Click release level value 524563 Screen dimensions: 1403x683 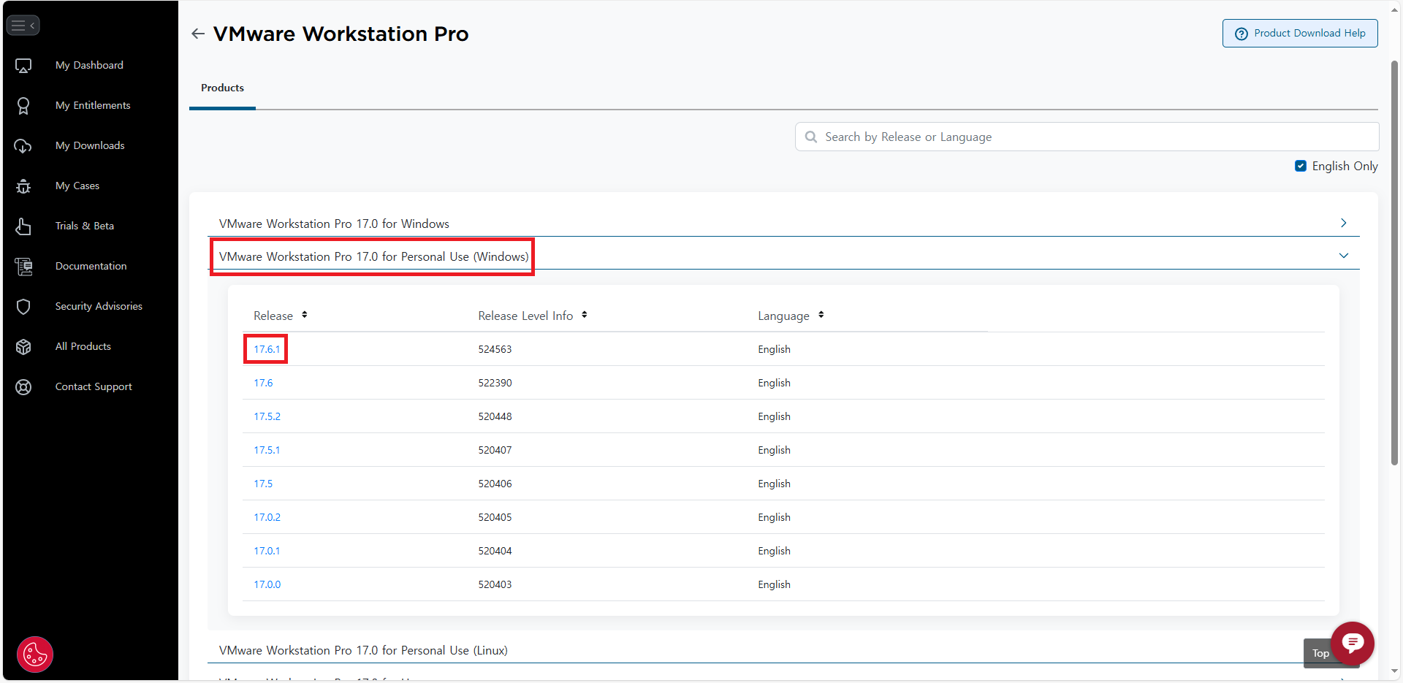pos(495,349)
